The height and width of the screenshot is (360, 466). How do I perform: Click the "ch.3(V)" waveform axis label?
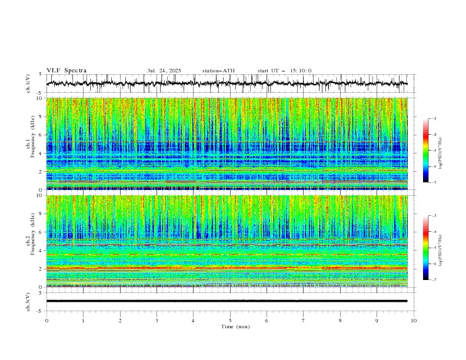click(28, 302)
